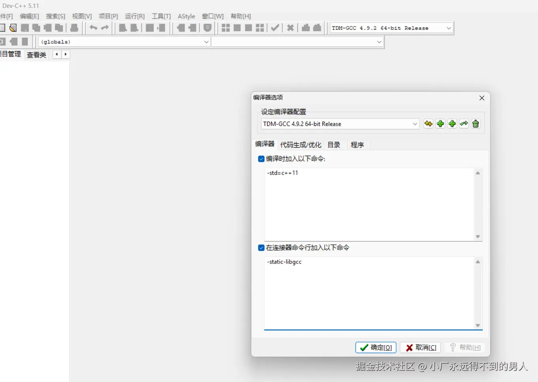Click the rounded icon before the Compile icon

pos(207,28)
